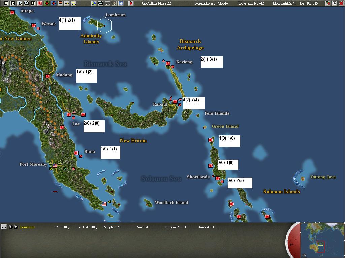345x258 pixels.
Task: Click the red play arrow end-turn button
Action: click(x=131, y=3)
